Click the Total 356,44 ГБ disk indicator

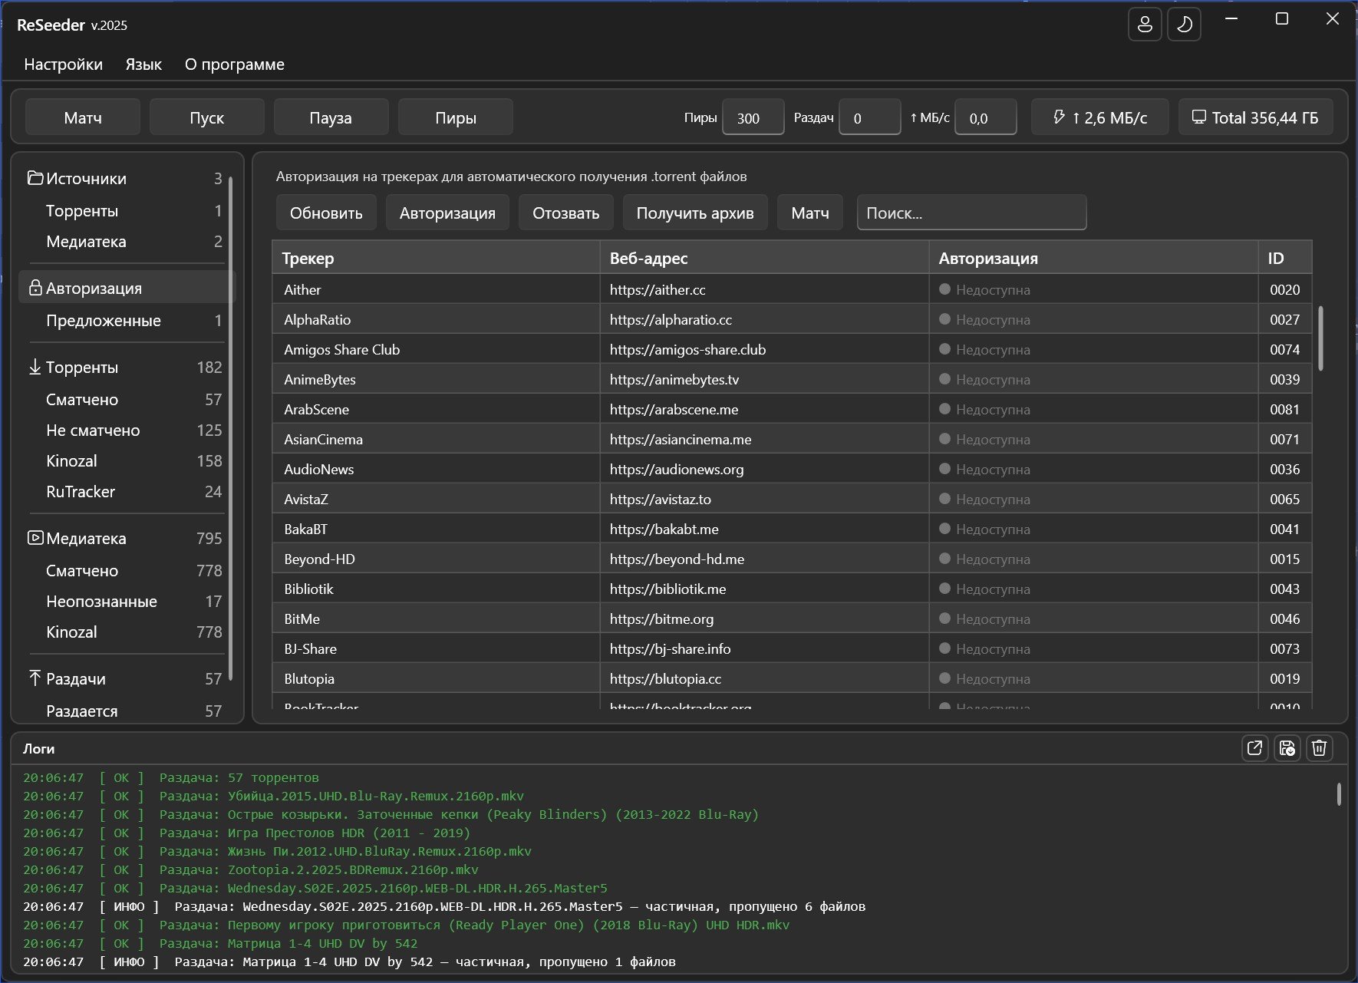(x=1254, y=117)
